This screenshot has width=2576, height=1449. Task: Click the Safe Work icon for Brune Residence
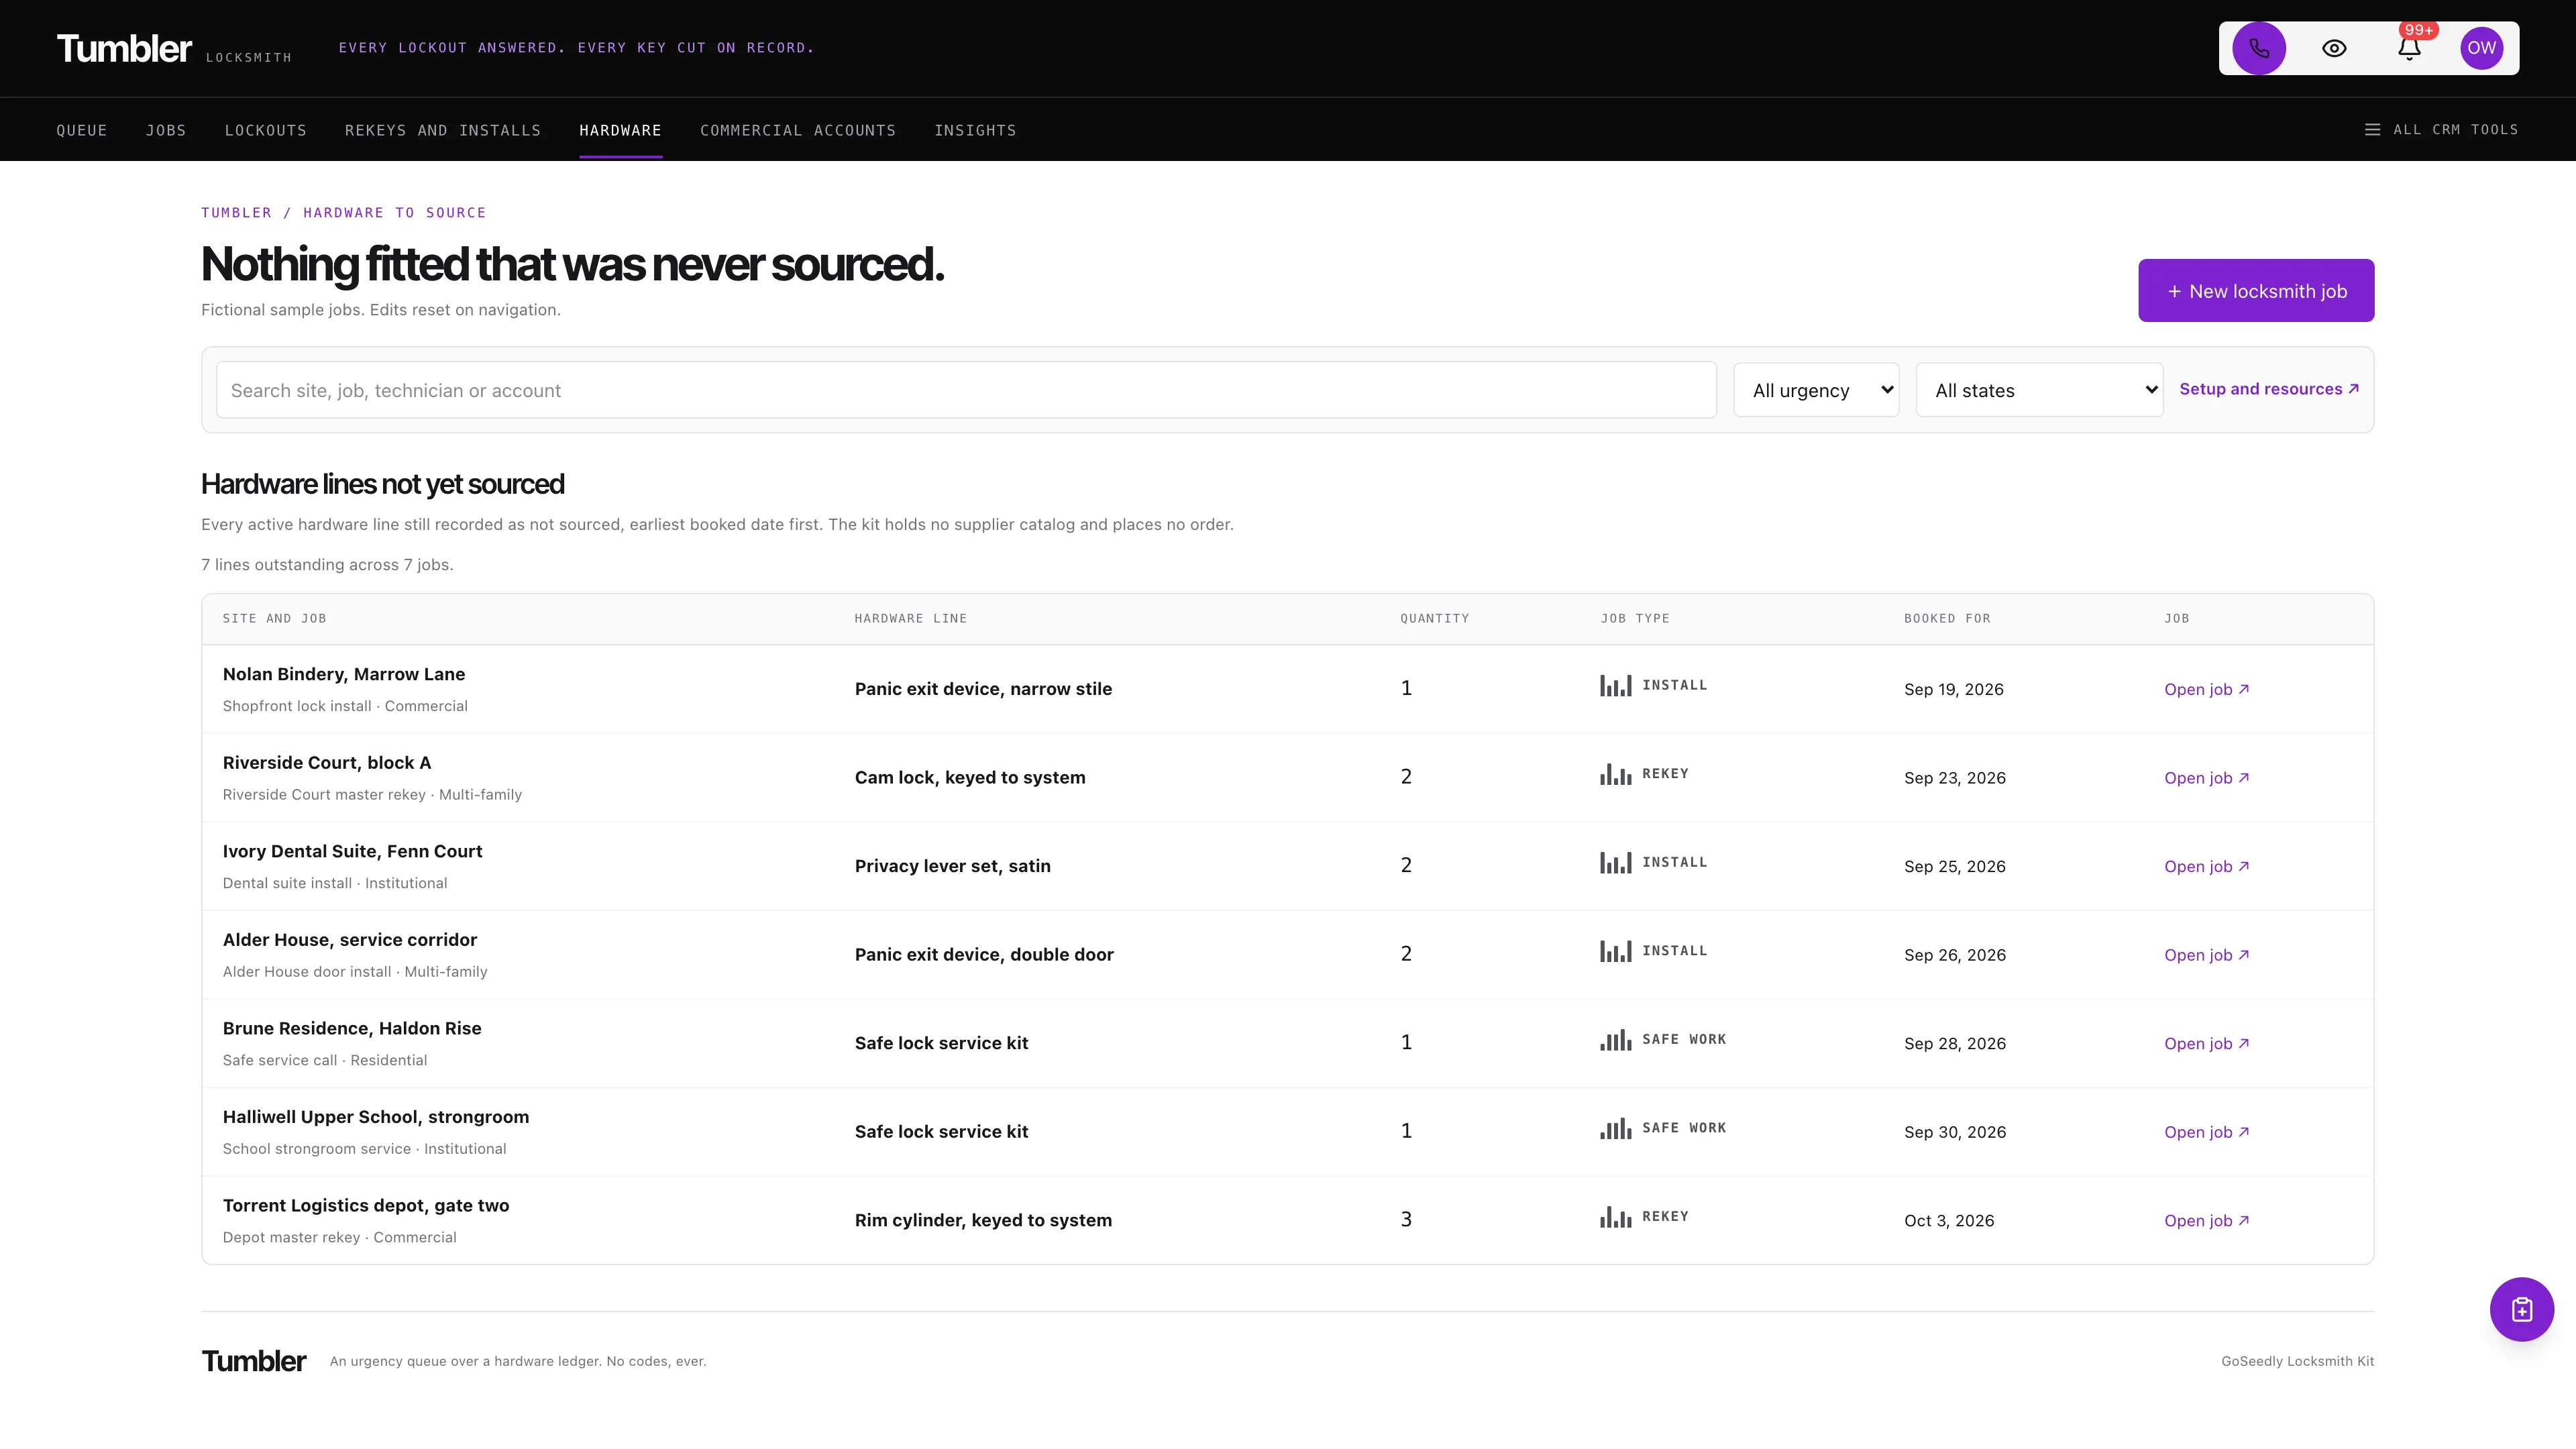[1615, 1040]
